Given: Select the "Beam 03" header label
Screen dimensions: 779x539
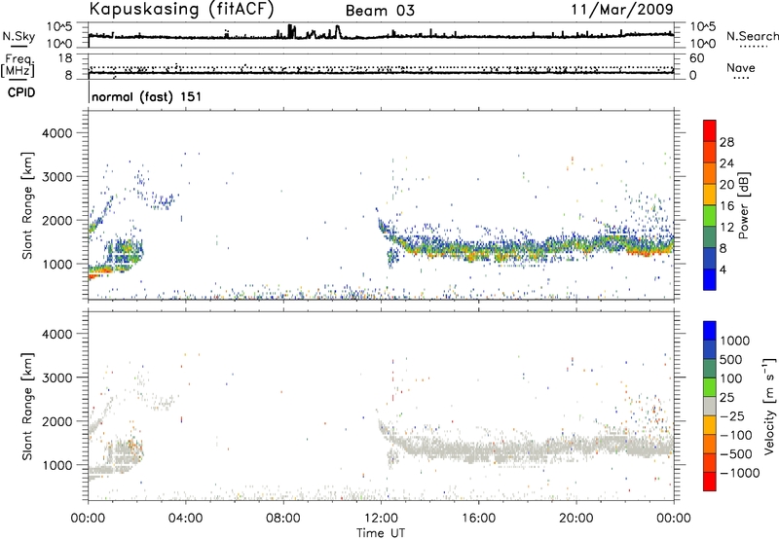Looking at the screenshot, I should tap(380, 11).
